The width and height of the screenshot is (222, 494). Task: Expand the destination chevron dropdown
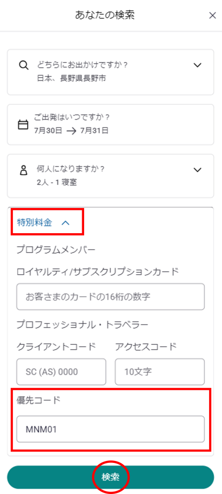(x=197, y=65)
